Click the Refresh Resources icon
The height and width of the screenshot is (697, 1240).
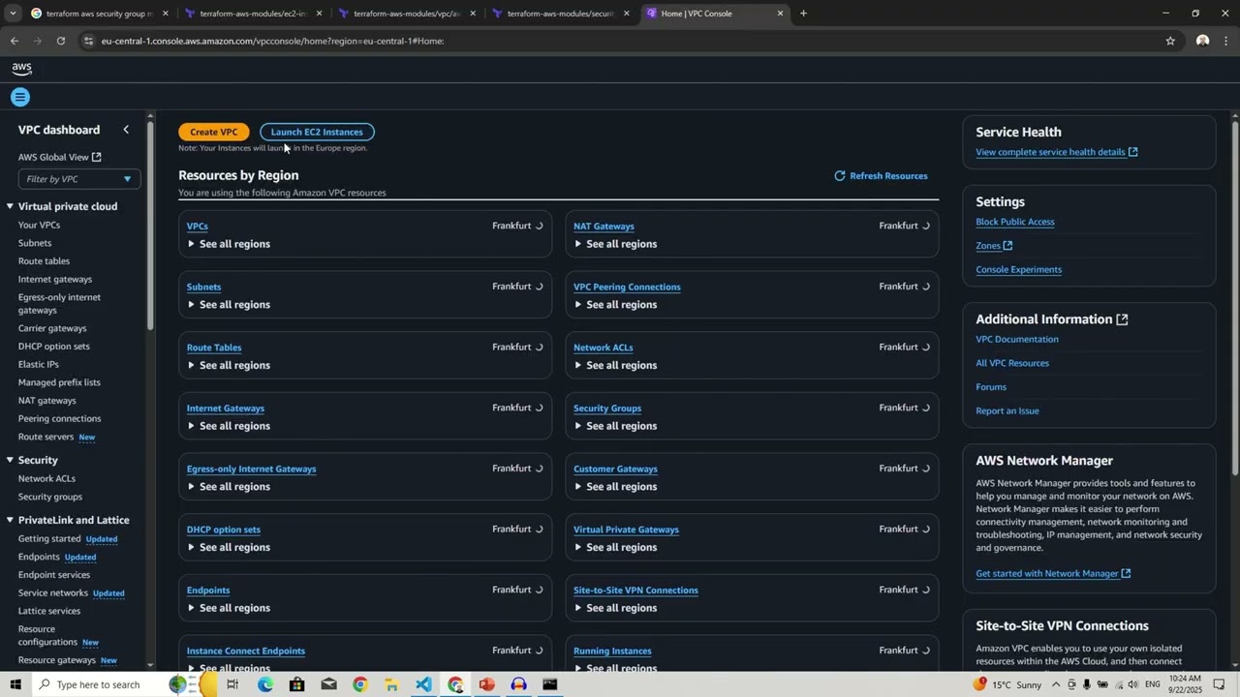[x=840, y=176]
